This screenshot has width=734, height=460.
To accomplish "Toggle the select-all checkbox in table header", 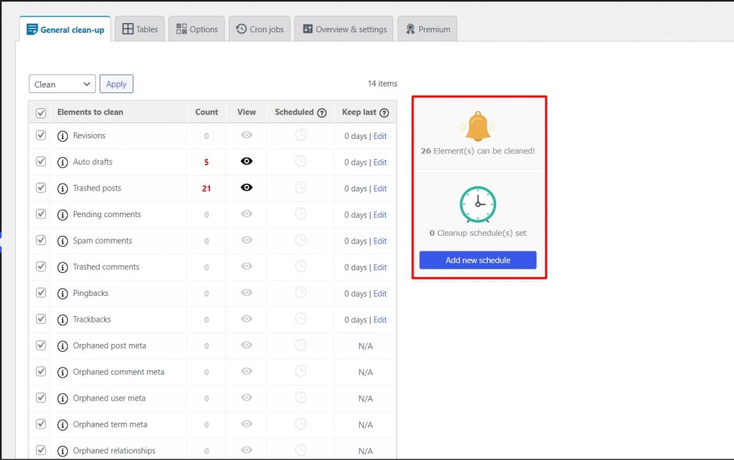I will click(x=41, y=112).
